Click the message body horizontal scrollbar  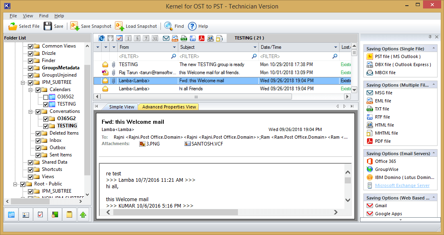click(175, 212)
